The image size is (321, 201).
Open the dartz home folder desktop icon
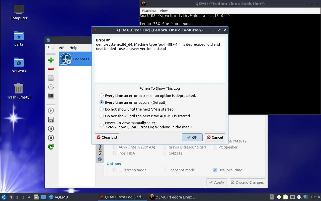tap(19, 39)
